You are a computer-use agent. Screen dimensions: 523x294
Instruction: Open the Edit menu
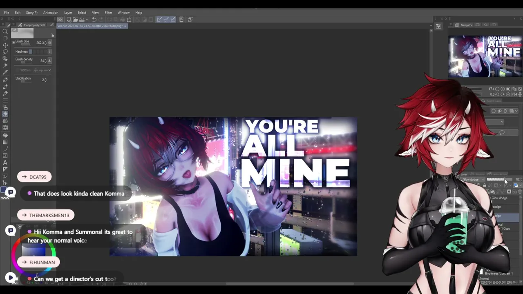(x=18, y=13)
